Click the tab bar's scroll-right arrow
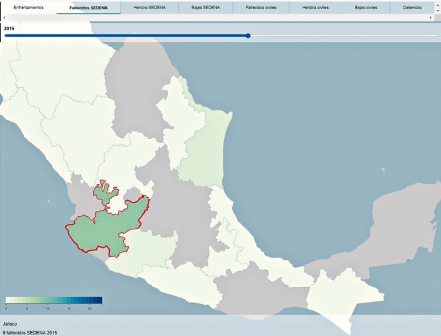 point(431,17)
